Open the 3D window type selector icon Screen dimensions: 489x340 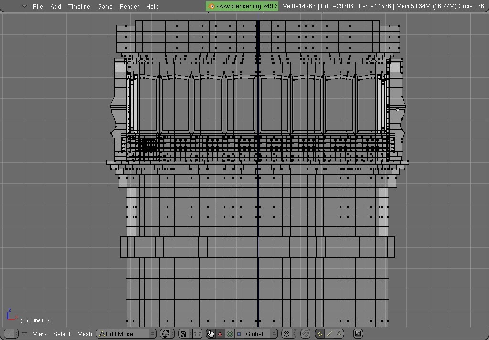click(x=11, y=334)
